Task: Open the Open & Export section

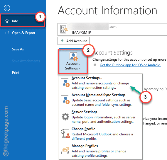Action: click(23, 33)
